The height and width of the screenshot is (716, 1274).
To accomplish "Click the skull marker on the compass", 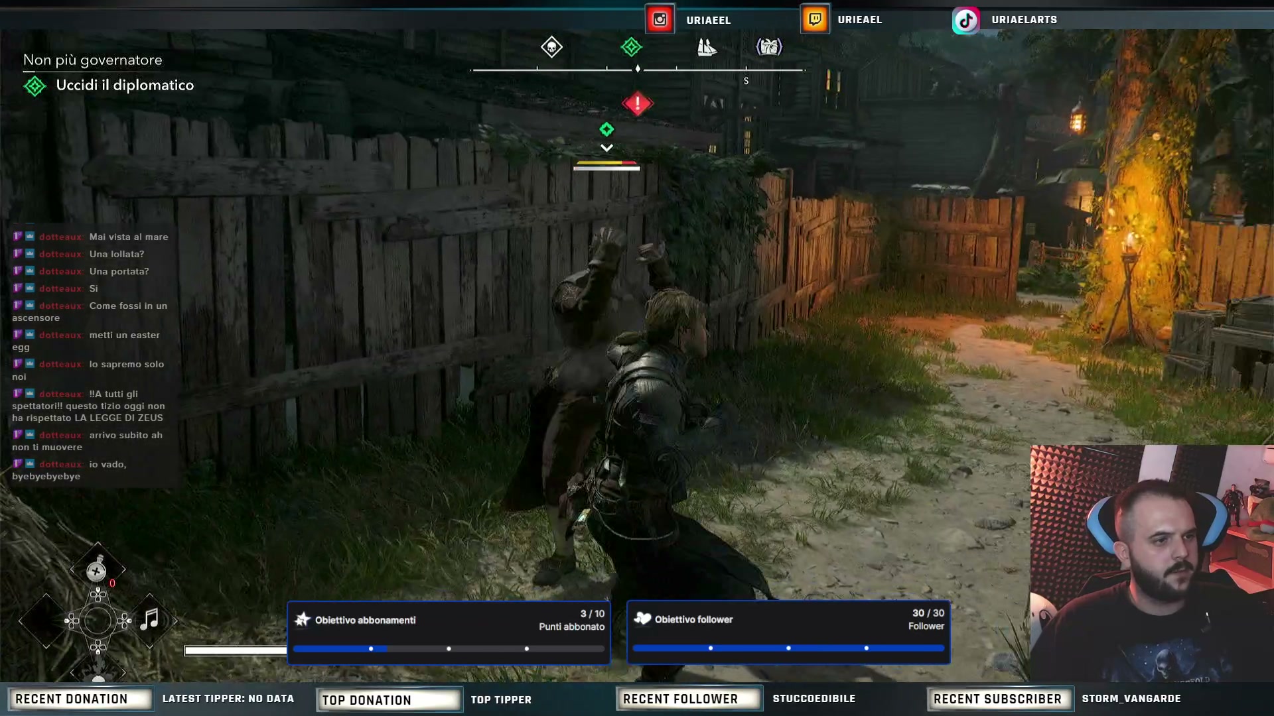I will pos(551,47).
